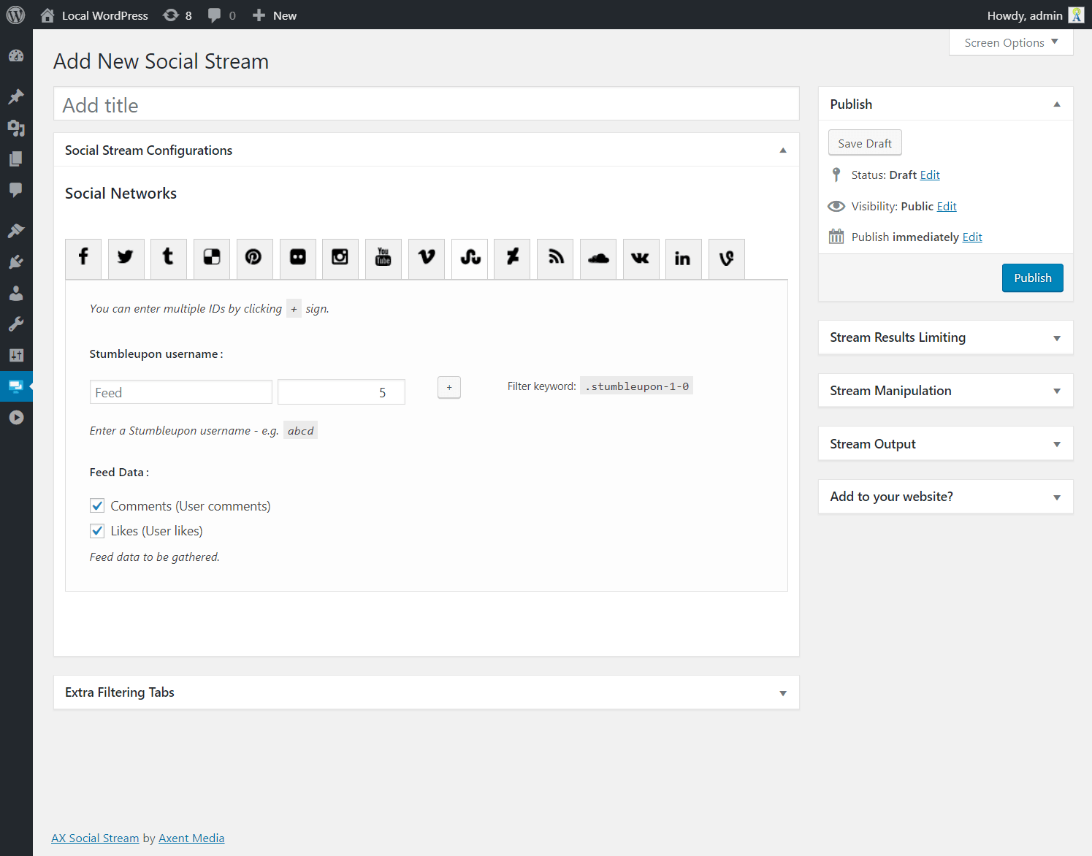Open the Plugins plug icon

click(x=16, y=261)
